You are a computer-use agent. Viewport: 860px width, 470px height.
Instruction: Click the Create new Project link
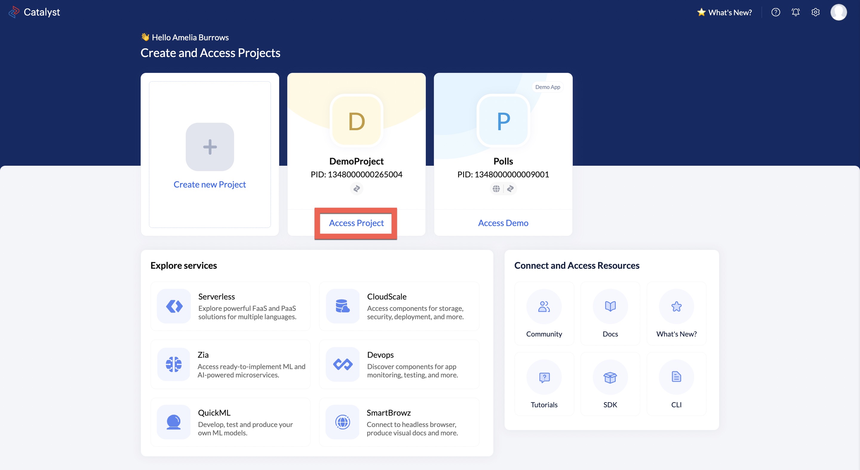[210, 185]
